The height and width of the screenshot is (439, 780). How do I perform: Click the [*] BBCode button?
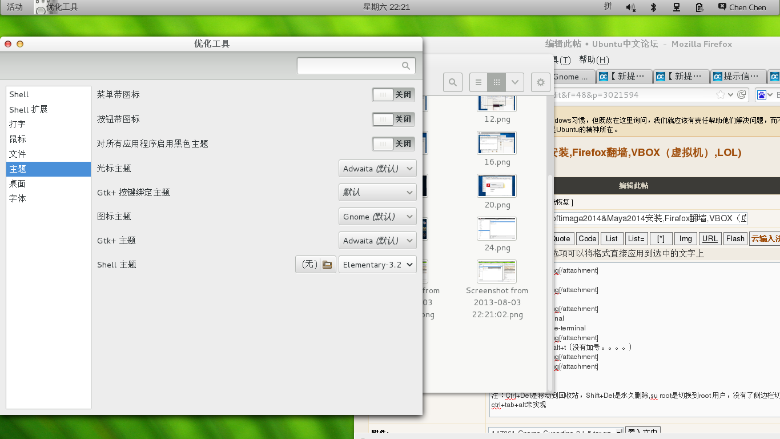(661, 239)
